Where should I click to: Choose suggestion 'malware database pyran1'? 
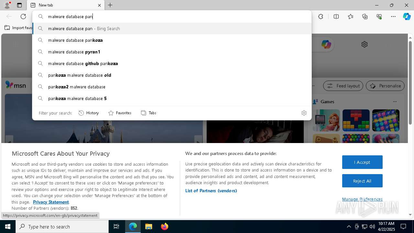click(x=172, y=52)
